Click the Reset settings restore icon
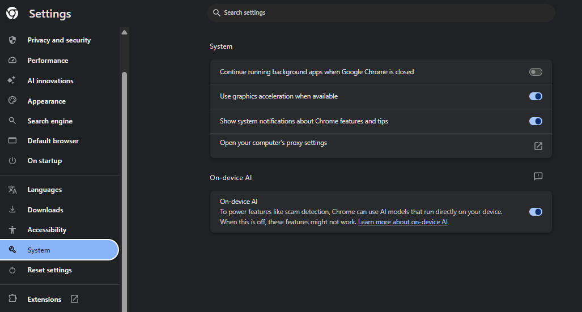 pos(12,270)
